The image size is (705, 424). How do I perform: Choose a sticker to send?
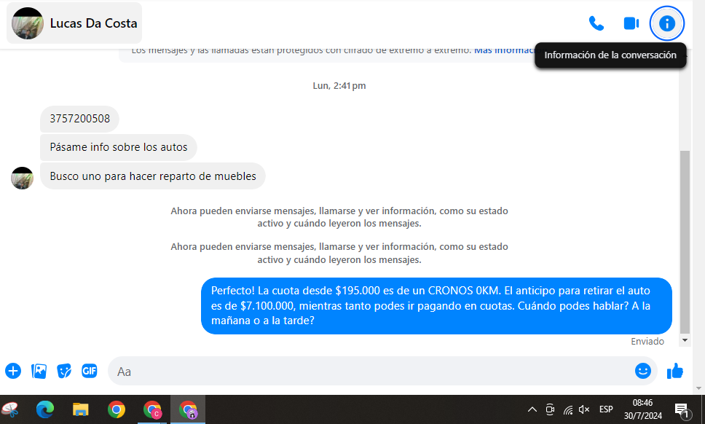click(64, 371)
